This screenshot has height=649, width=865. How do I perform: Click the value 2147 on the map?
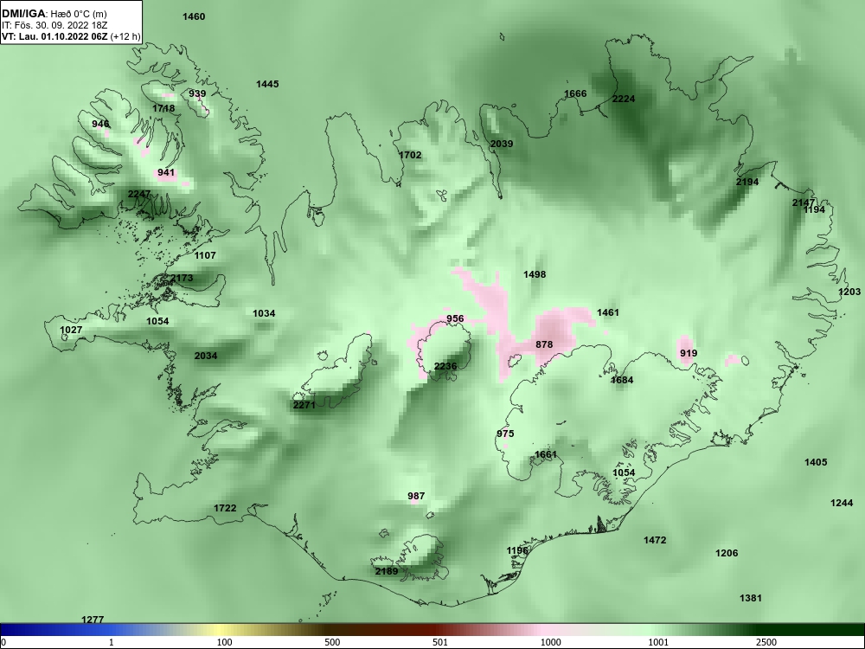click(x=804, y=202)
